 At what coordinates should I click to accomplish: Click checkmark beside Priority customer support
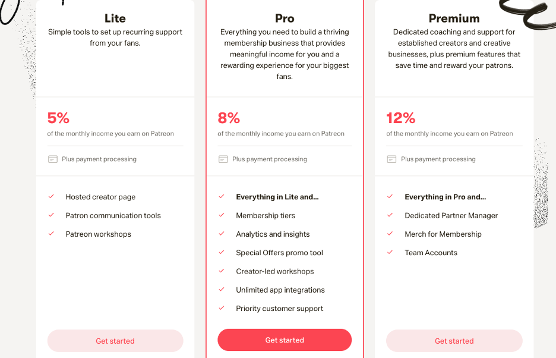click(x=221, y=308)
